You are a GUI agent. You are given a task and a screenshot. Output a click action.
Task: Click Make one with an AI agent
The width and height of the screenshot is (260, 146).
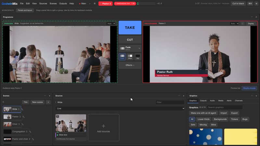[x=203, y=113]
